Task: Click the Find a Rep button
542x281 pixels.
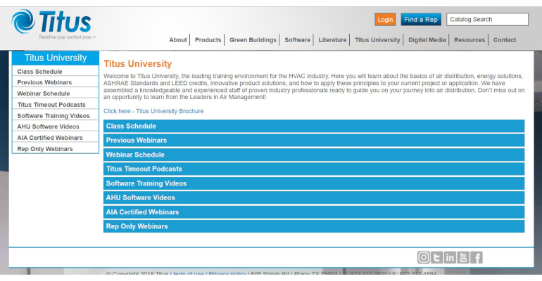Action: click(x=421, y=20)
